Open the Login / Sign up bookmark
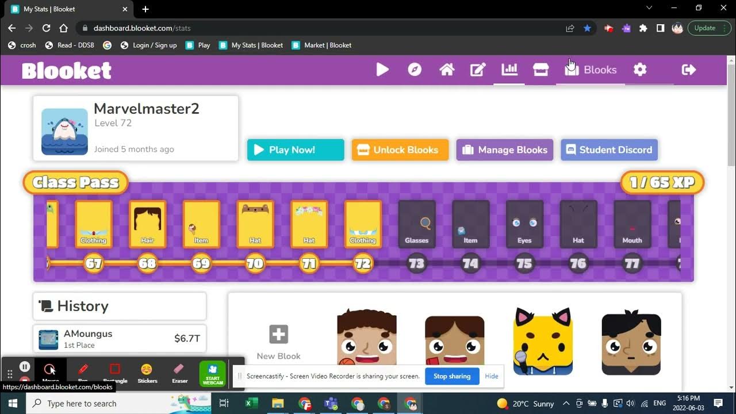 pos(149,45)
